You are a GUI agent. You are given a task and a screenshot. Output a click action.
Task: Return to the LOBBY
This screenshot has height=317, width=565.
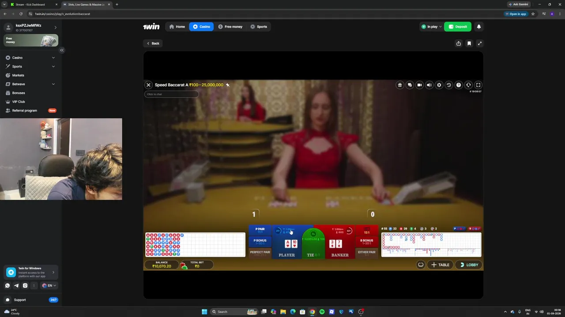tap(469, 265)
